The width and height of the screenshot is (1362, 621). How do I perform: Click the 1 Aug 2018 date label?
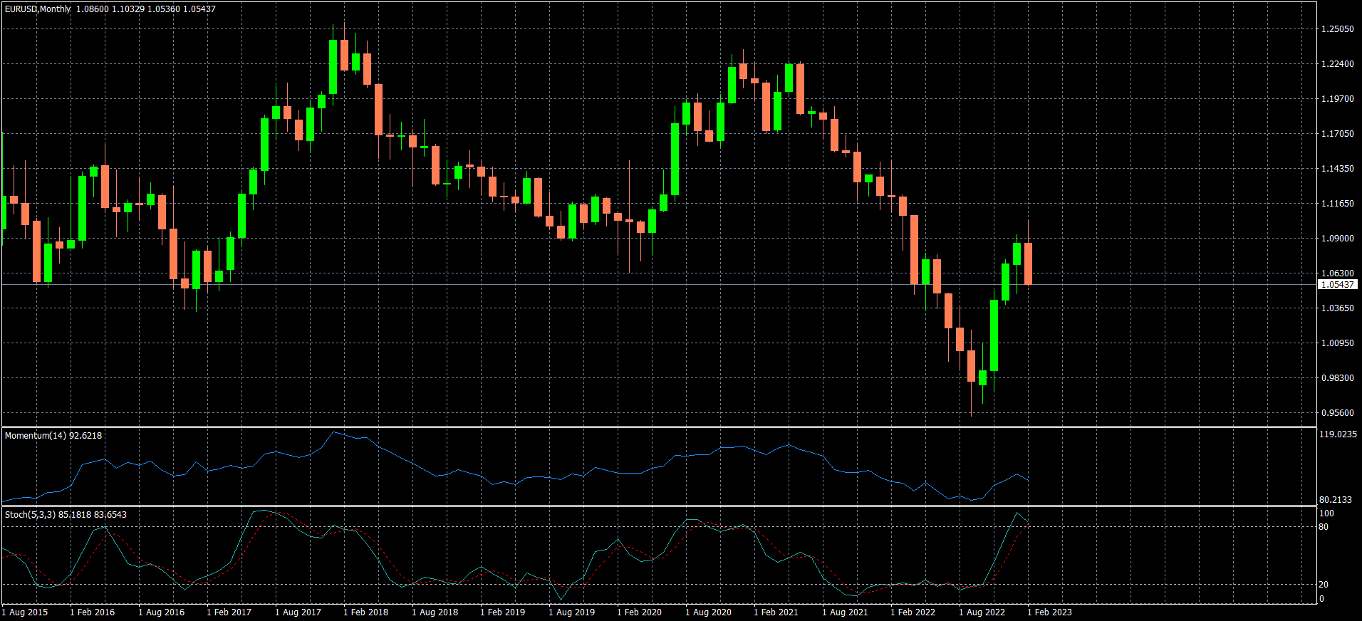click(435, 612)
